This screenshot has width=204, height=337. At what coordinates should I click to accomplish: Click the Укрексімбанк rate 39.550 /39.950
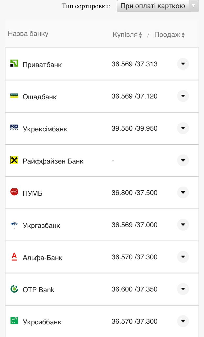(x=135, y=128)
